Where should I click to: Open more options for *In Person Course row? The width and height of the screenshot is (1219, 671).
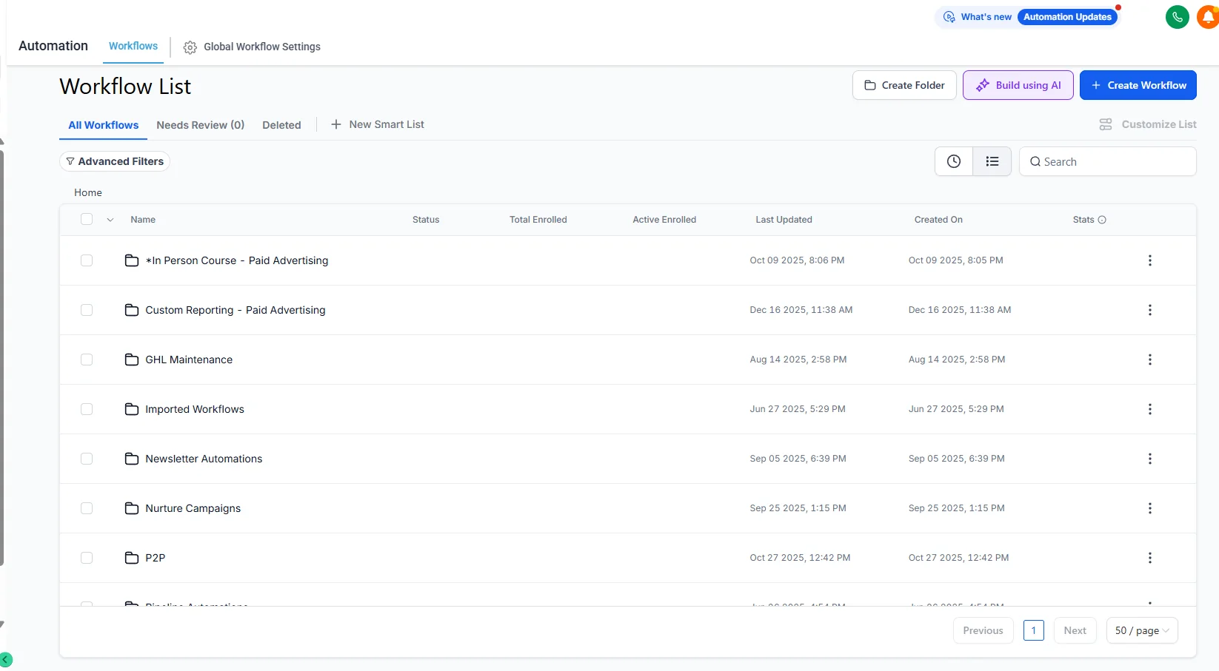tap(1150, 260)
